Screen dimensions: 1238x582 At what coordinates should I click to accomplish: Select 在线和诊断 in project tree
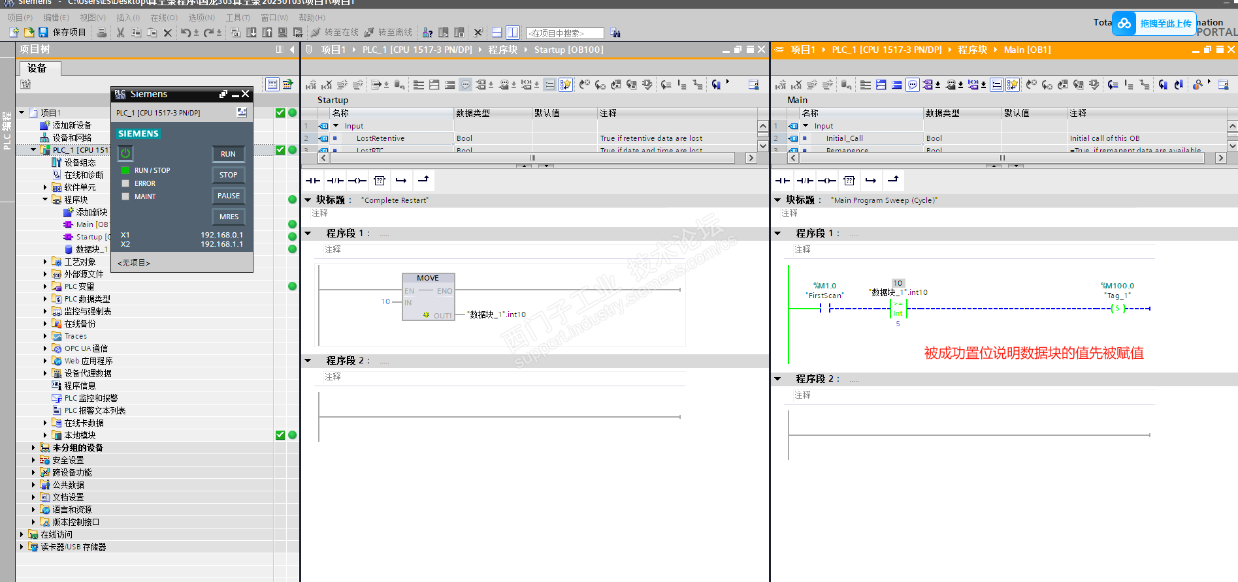[x=84, y=175]
